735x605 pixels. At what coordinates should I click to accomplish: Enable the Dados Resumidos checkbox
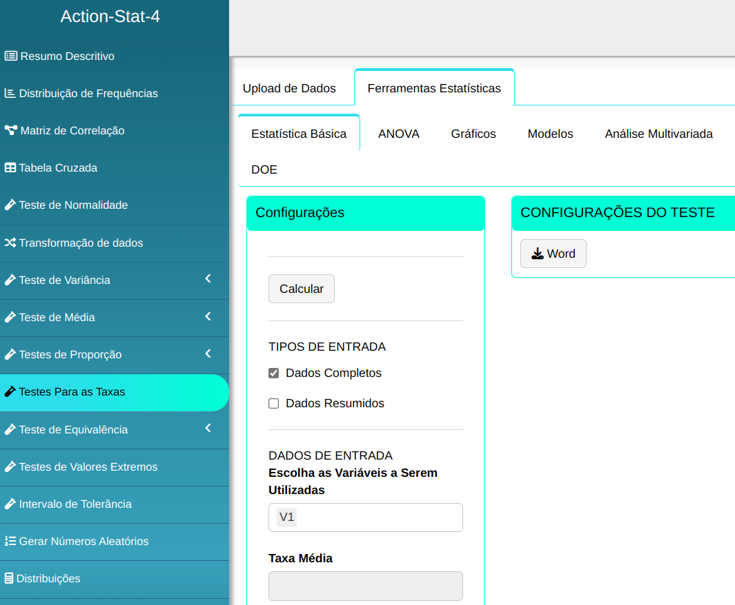(x=273, y=404)
